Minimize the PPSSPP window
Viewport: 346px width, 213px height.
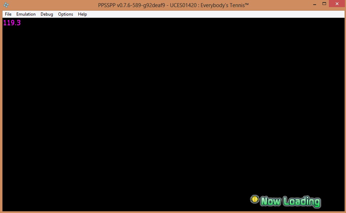[x=315, y=4]
